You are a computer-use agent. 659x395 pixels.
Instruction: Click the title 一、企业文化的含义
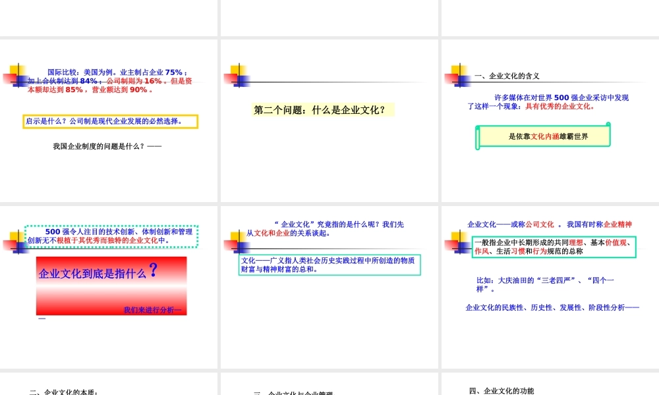(x=507, y=76)
